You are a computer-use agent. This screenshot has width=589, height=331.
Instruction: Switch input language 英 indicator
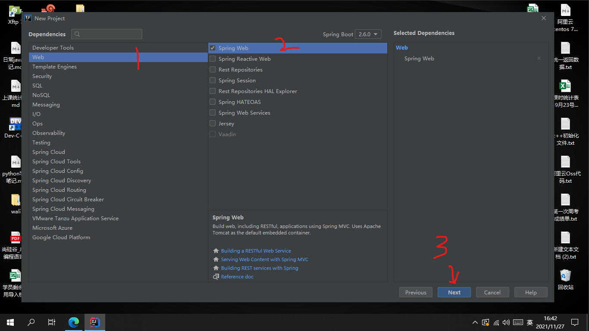pos(530,322)
